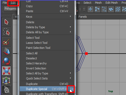Click the Universal Manipulator tool icon

(x=6, y=80)
